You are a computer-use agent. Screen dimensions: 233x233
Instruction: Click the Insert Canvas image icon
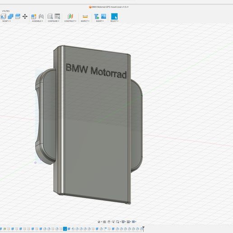[103, 16]
